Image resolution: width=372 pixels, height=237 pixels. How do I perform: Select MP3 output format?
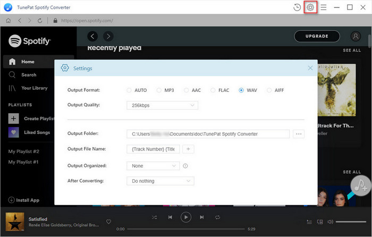pos(159,90)
